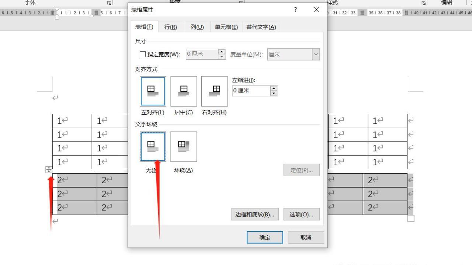
Task: Switch to the 替代文字(A) tab
Action: pos(261,27)
